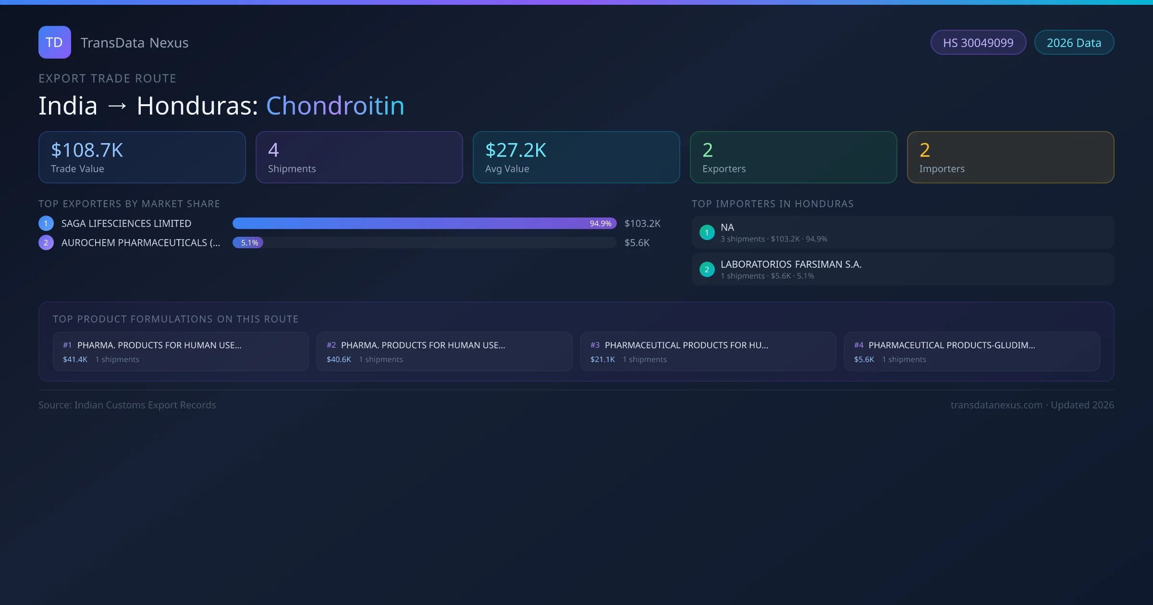Click rank 1 badge beside SAGA LIFESCIENCES
Image resolution: width=1153 pixels, height=605 pixels.
coord(46,223)
